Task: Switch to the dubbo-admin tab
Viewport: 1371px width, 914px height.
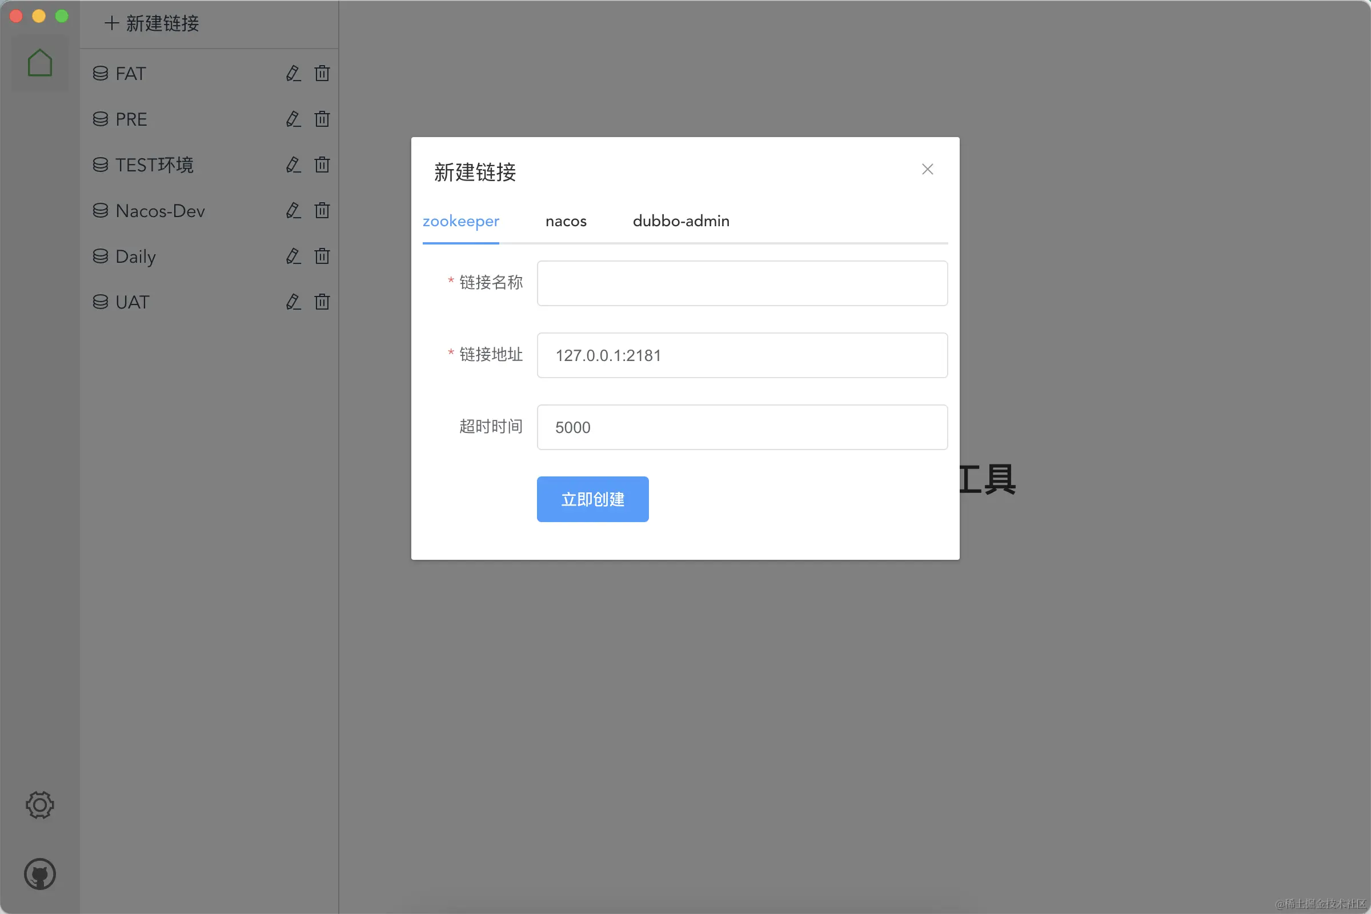Action: click(681, 222)
